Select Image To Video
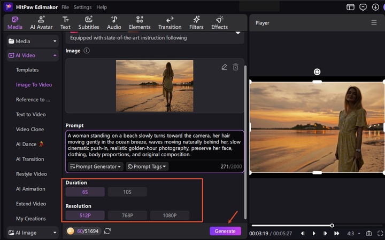Screen dimensions: 385x240 (x=34, y=85)
